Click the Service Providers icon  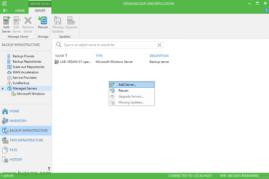coord(9,78)
